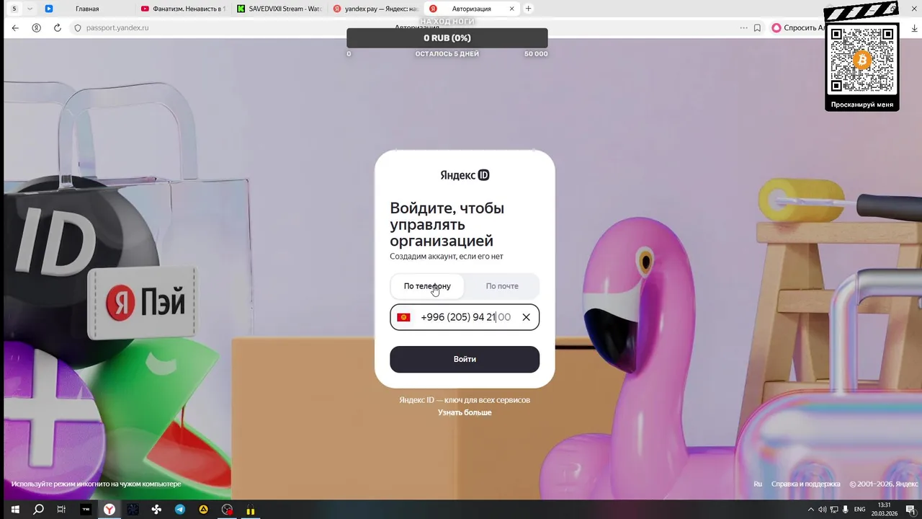Viewport: 922px width, 519px height.
Task: Click the '0 RUB (0%)' donation progress bar
Action: [447, 38]
